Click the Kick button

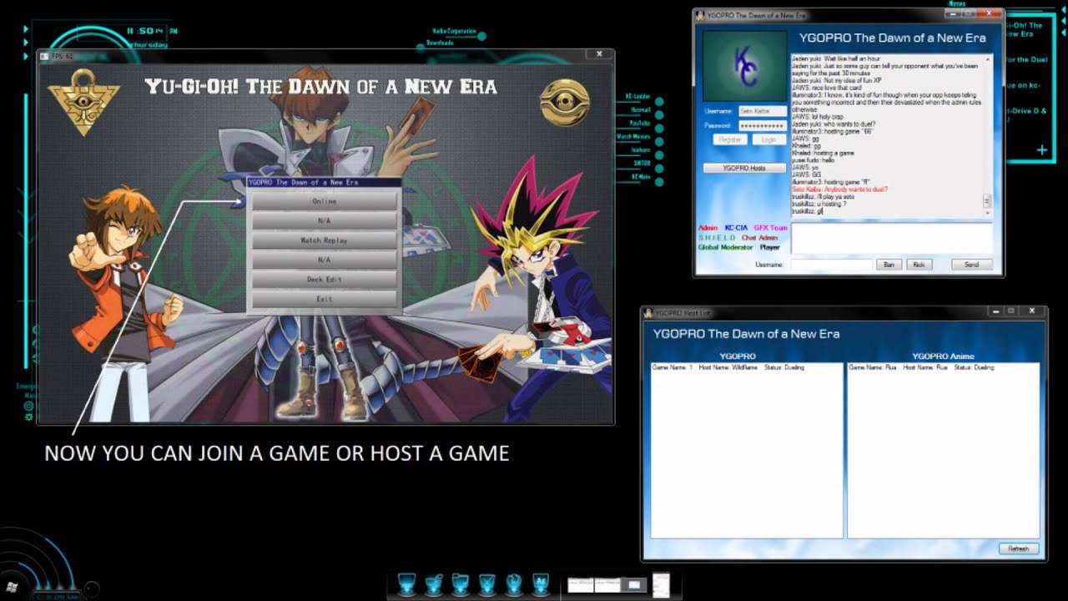pyautogui.click(x=919, y=265)
